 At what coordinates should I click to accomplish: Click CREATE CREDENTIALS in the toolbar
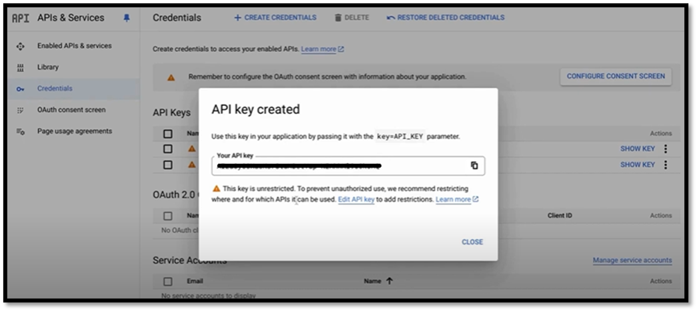coord(275,18)
